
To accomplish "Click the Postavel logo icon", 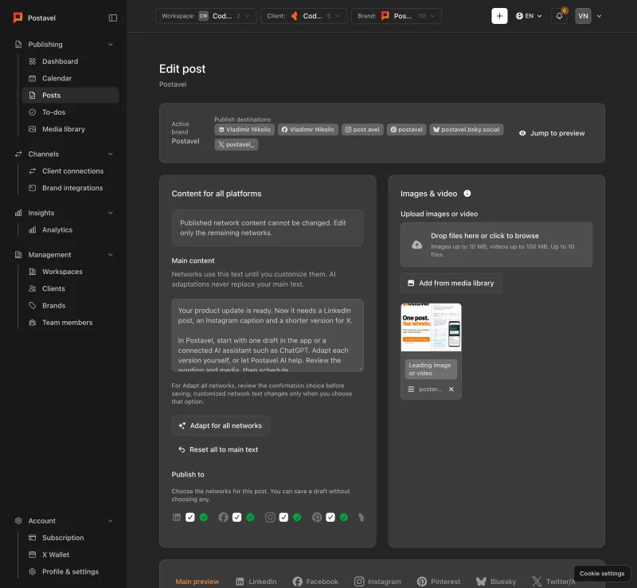I will 18,18.
